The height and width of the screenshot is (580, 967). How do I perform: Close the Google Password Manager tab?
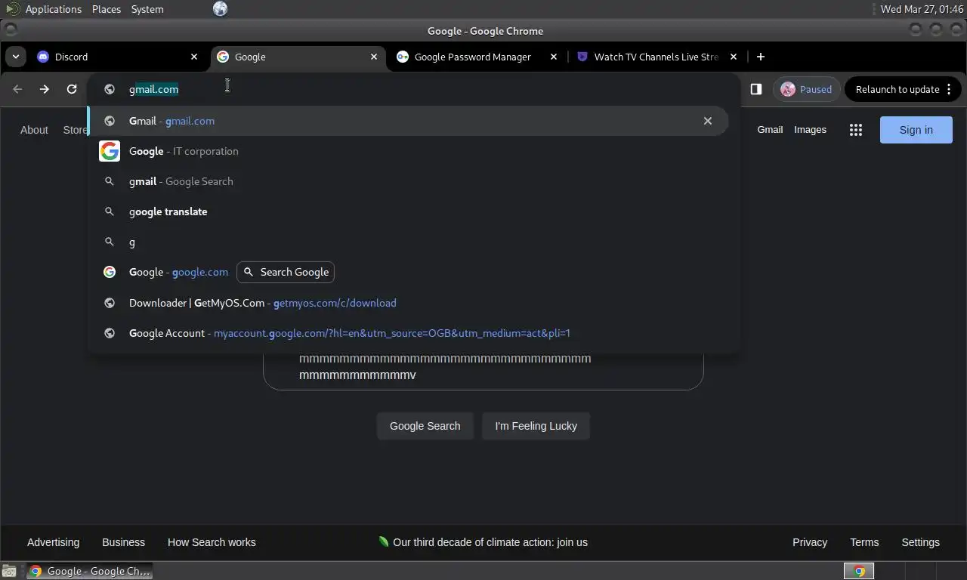pos(554,57)
